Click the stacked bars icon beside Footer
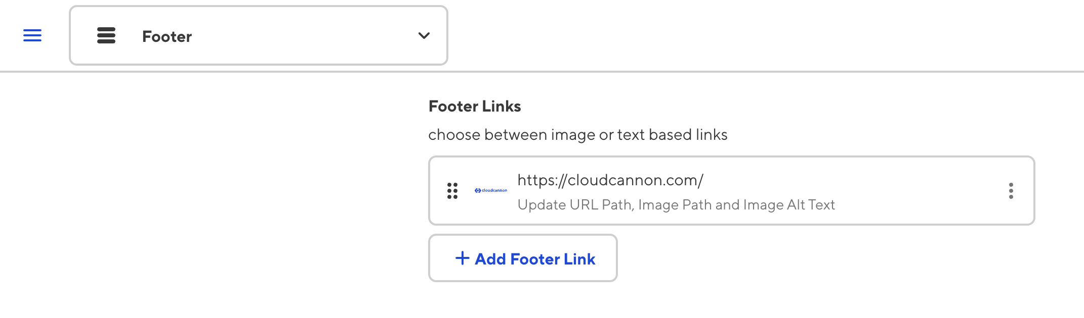This screenshot has width=1084, height=318. (x=106, y=36)
